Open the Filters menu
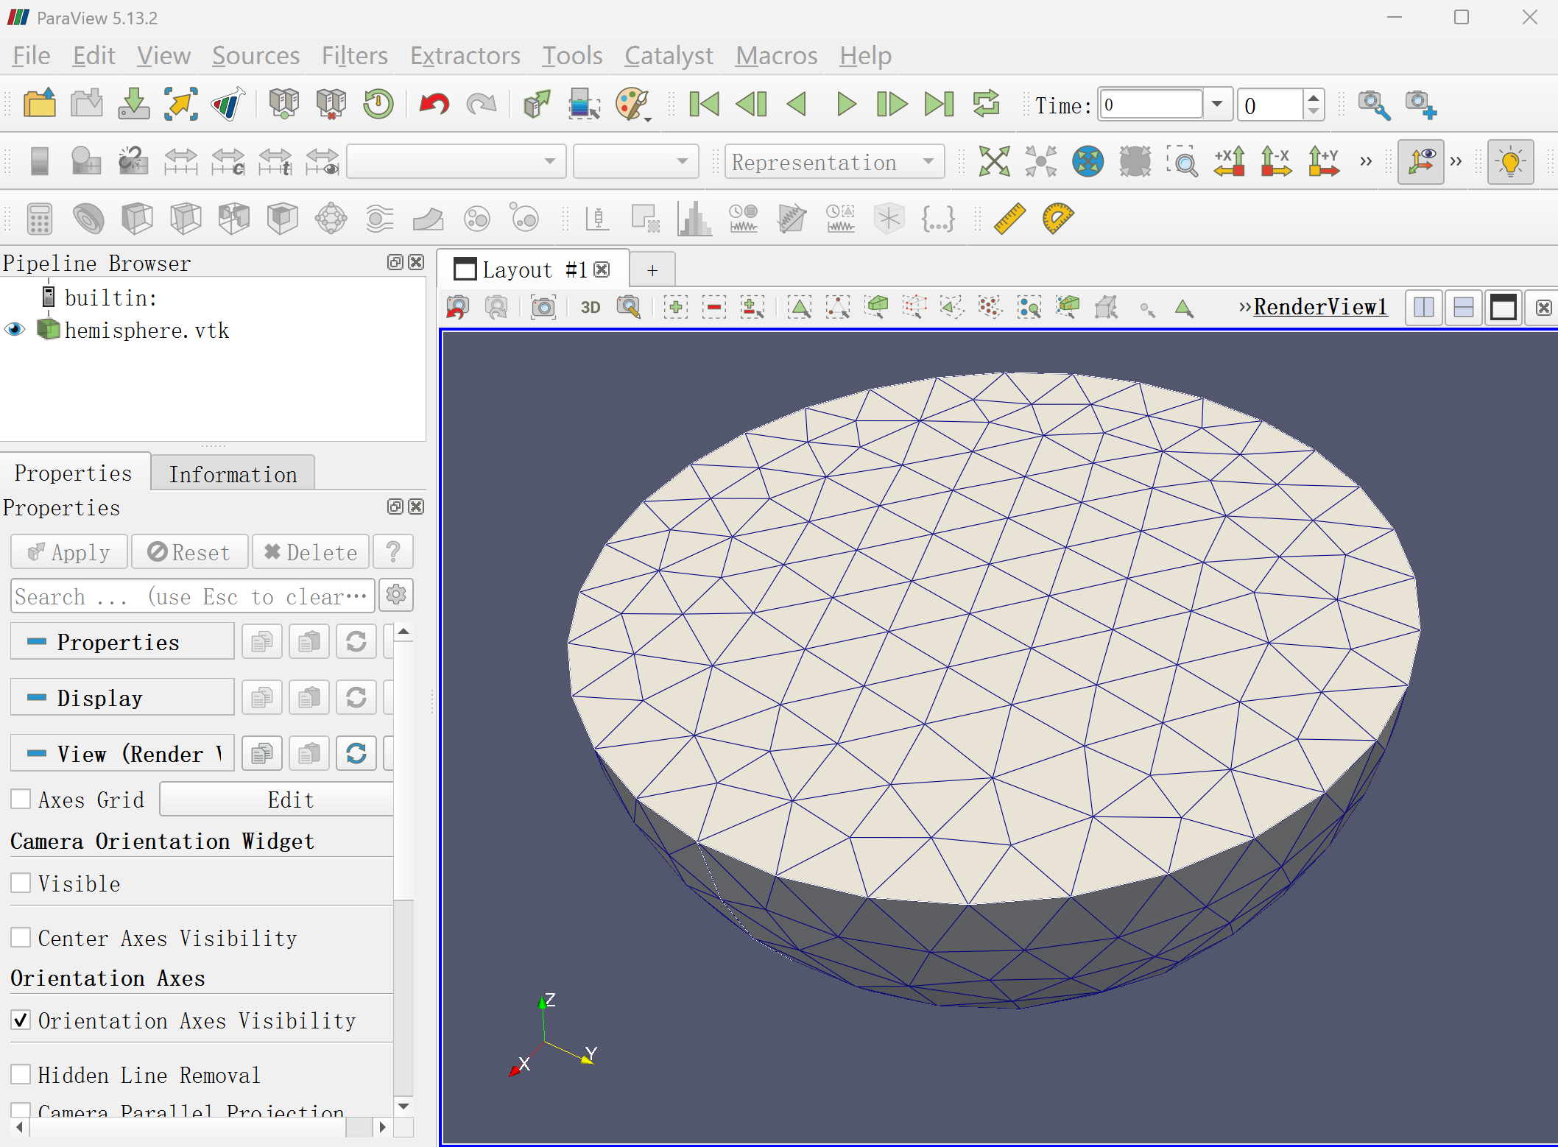The image size is (1558, 1147). [354, 56]
